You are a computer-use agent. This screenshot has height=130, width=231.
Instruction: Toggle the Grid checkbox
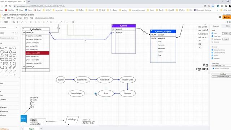[213, 33]
